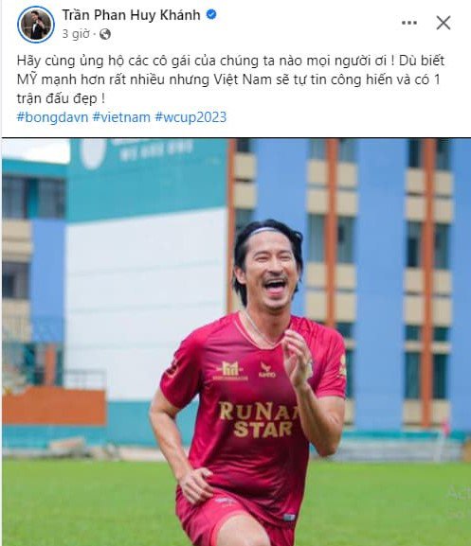Image resolution: width=471 pixels, height=546 pixels.
Task: Click the "3 giờ" post timestamp
Action: 76,34
